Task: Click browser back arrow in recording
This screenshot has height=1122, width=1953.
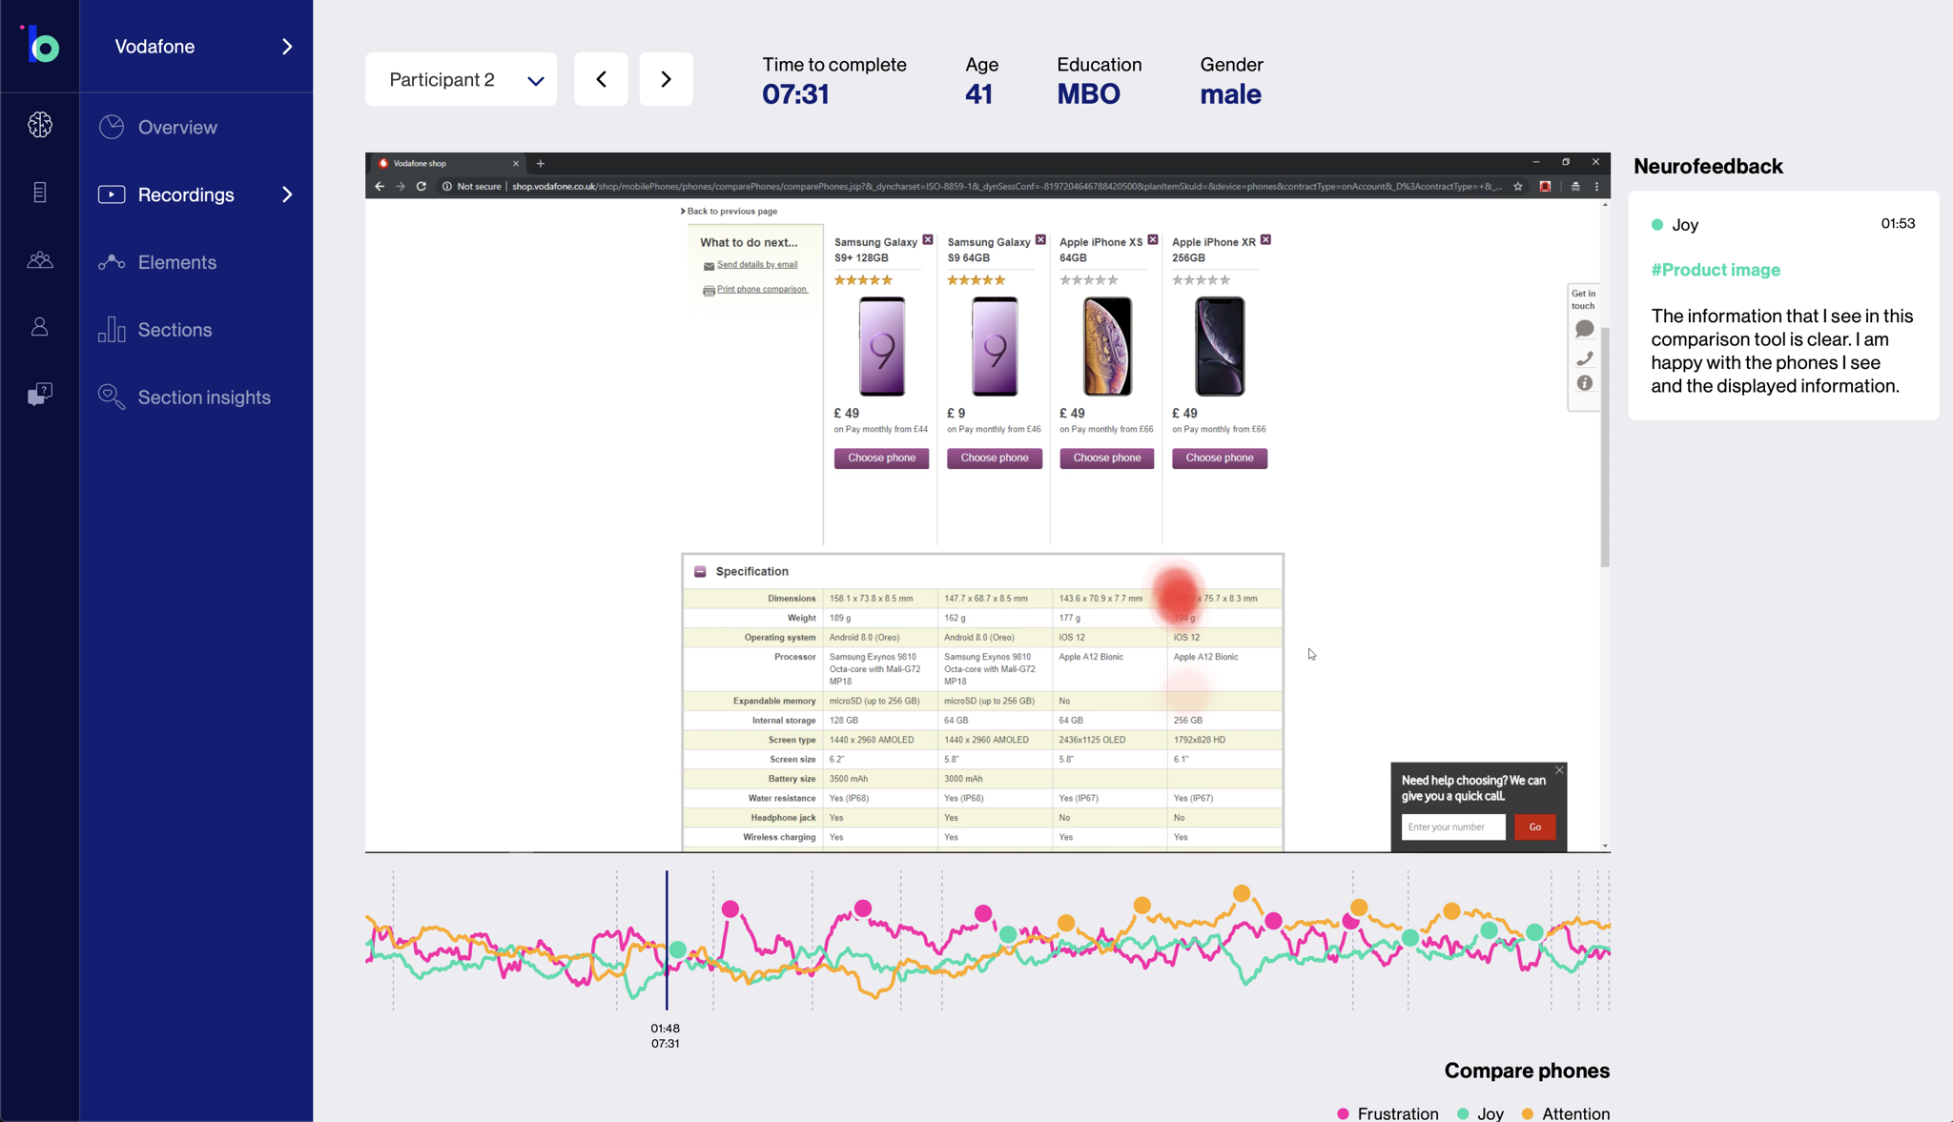Action: [380, 187]
